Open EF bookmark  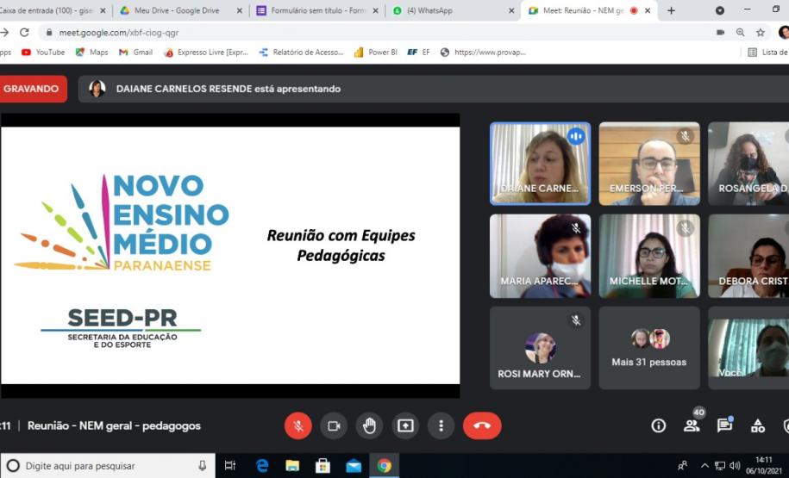tap(419, 53)
